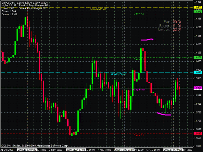This screenshot has height=152, width=203.
Task: Select the cyan 1.6019 price tag
Action: click(198, 73)
